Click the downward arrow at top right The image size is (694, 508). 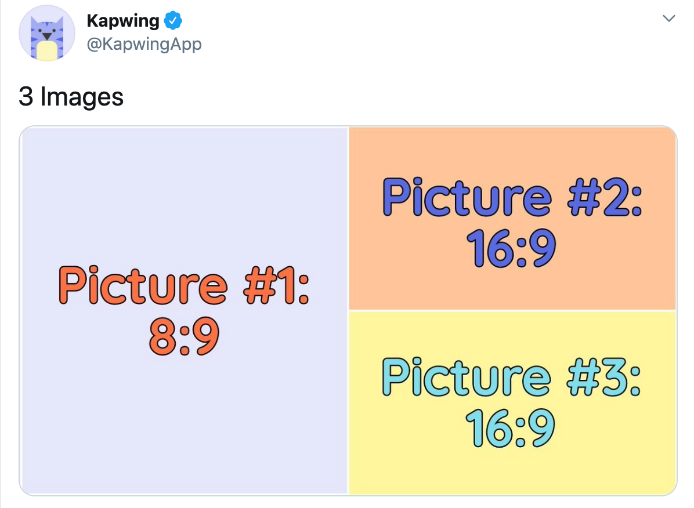[x=668, y=19]
